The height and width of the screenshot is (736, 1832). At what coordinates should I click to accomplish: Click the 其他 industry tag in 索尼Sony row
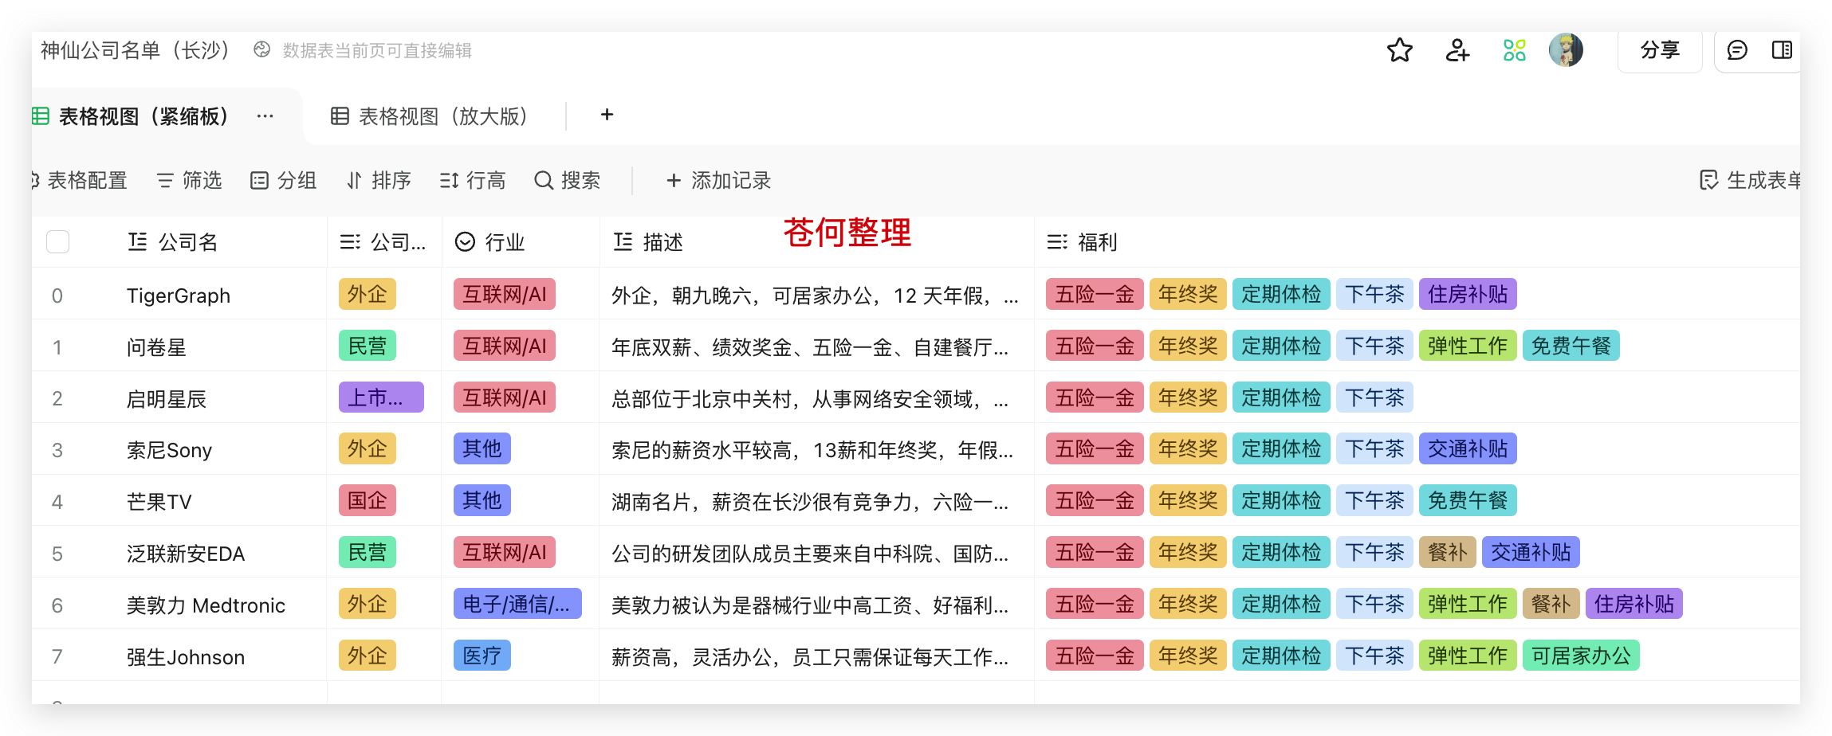[x=482, y=448]
